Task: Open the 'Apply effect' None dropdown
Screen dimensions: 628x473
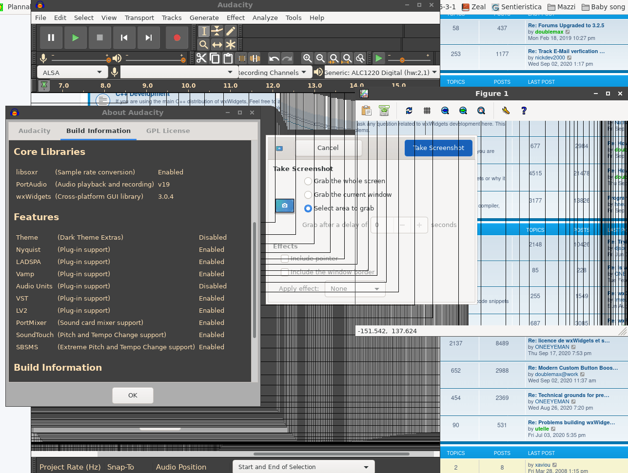Action: 355,289
